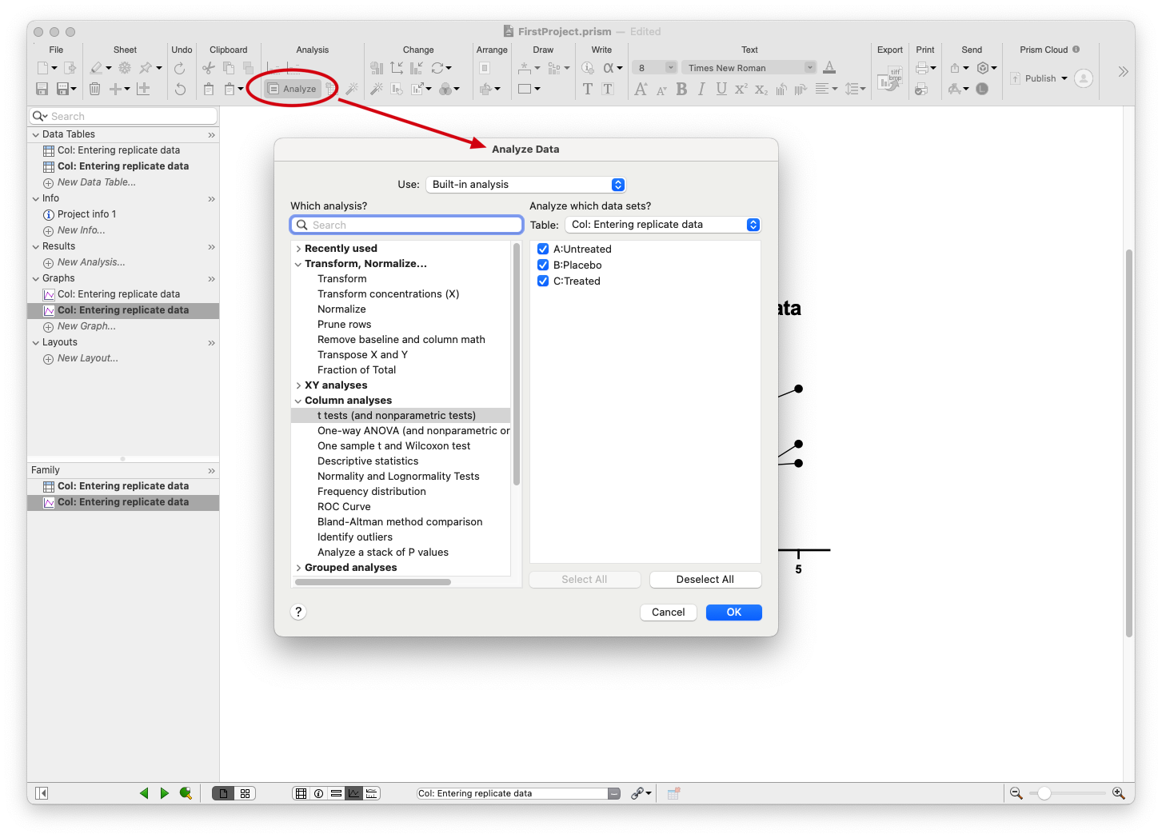Viewport: 1162px width, 838px height.
Task: Click the Bold text icon
Action: pos(681,89)
